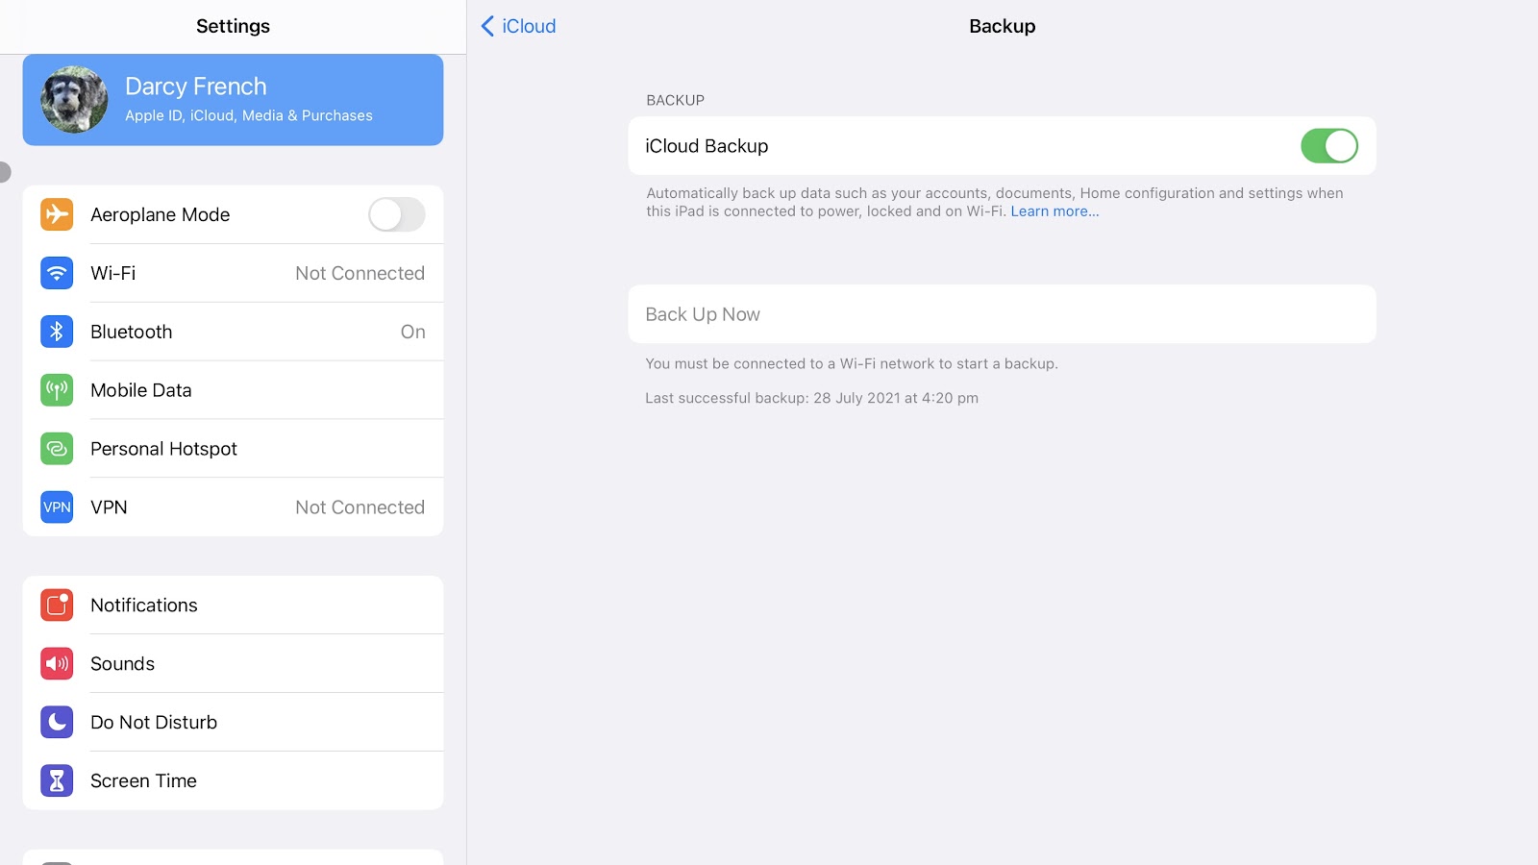Tap the red Notifications icon

point(57,605)
